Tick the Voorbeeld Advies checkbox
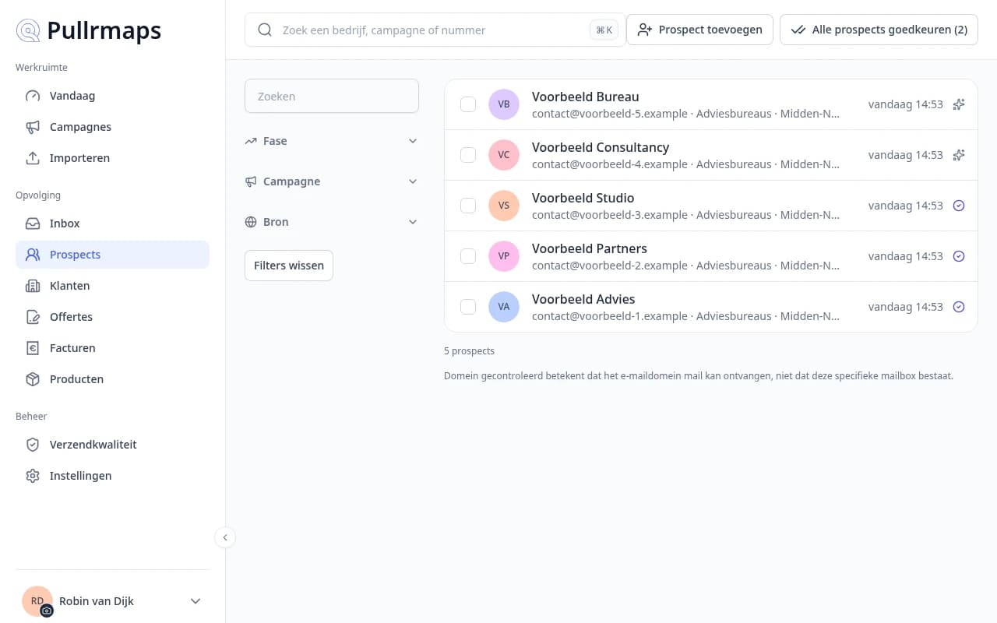997x623 pixels. point(468,307)
